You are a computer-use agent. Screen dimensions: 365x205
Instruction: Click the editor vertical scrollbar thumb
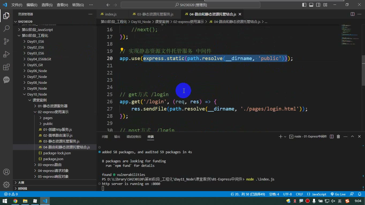pyautogui.click(x=363, y=70)
